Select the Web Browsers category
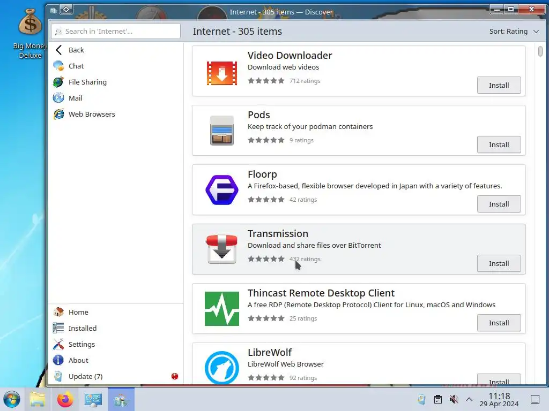Screen dimensions: 549x411 [116, 114]
